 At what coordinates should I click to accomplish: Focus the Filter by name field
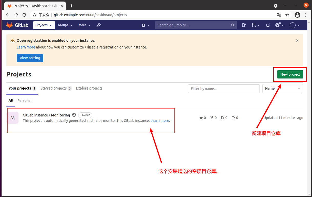[x=224, y=89]
